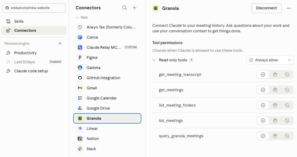Open the Linear connector entry

coord(92,129)
